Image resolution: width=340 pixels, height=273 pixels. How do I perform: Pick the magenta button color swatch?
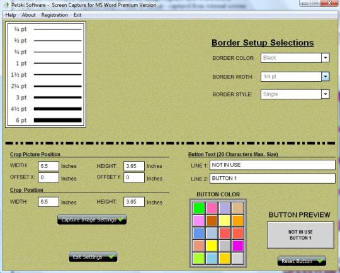coord(237,246)
